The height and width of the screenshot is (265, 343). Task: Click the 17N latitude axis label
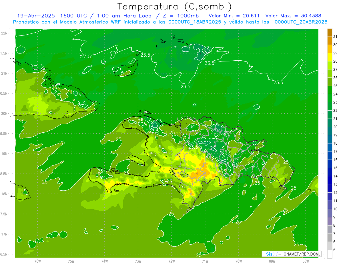[x=5, y=234]
